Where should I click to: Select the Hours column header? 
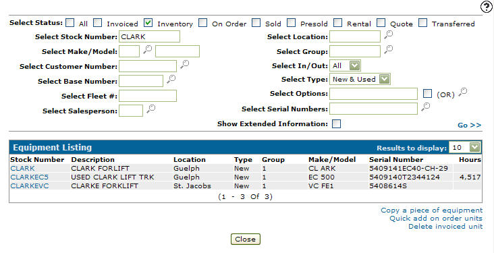[x=470, y=159]
